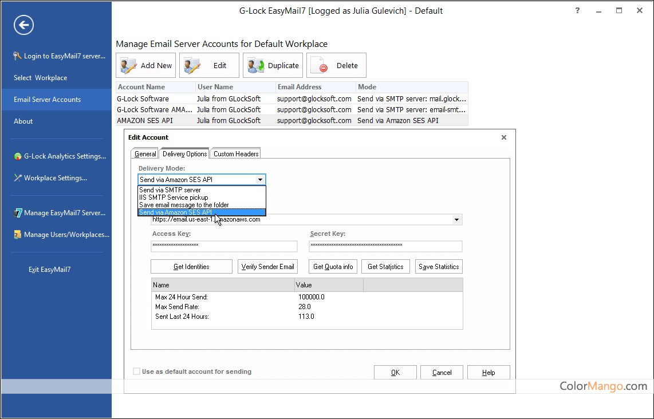Choose Send via SMTP server option
The height and width of the screenshot is (419, 654).
pos(170,190)
